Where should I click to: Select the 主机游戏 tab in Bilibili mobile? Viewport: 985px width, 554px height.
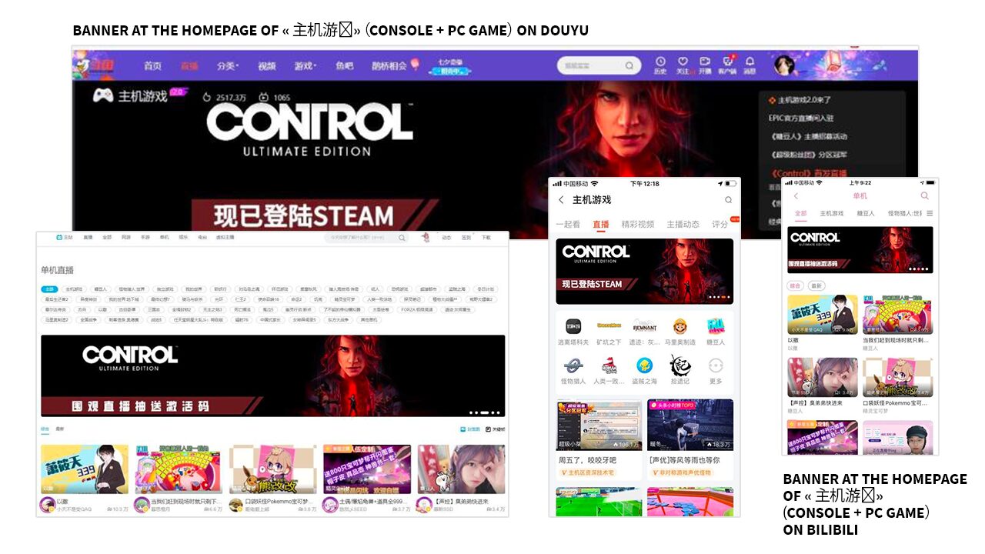pos(831,213)
